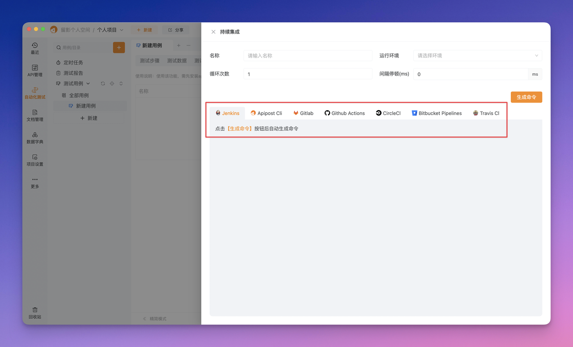Switch to the Gitlab tab
This screenshot has height=347, width=573.
coord(303,113)
